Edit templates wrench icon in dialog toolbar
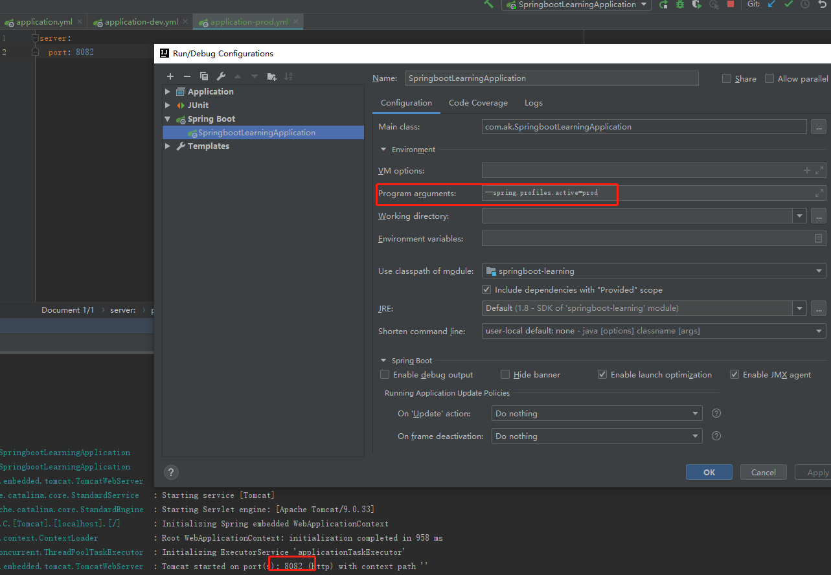The image size is (831, 575). [x=221, y=76]
